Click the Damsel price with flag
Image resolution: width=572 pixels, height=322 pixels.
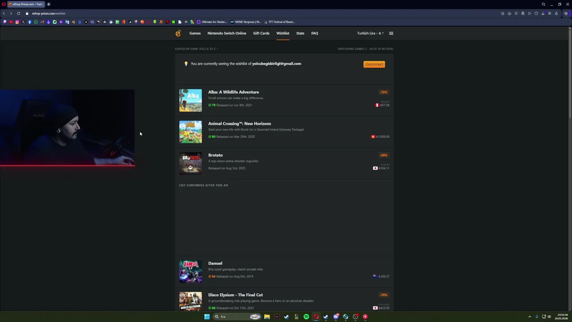[x=381, y=276]
